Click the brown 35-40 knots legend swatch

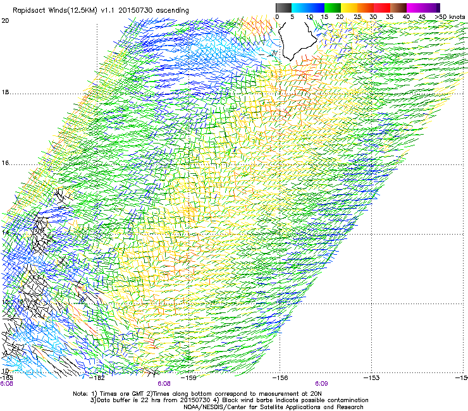398,8
